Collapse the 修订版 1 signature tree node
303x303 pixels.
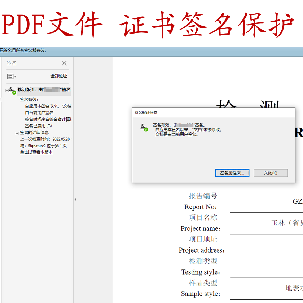pos(7,90)
